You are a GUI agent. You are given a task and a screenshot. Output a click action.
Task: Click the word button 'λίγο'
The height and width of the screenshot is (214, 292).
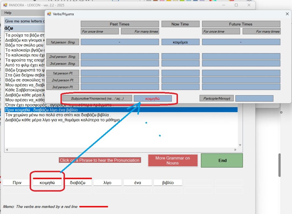(x=108, y=183)
